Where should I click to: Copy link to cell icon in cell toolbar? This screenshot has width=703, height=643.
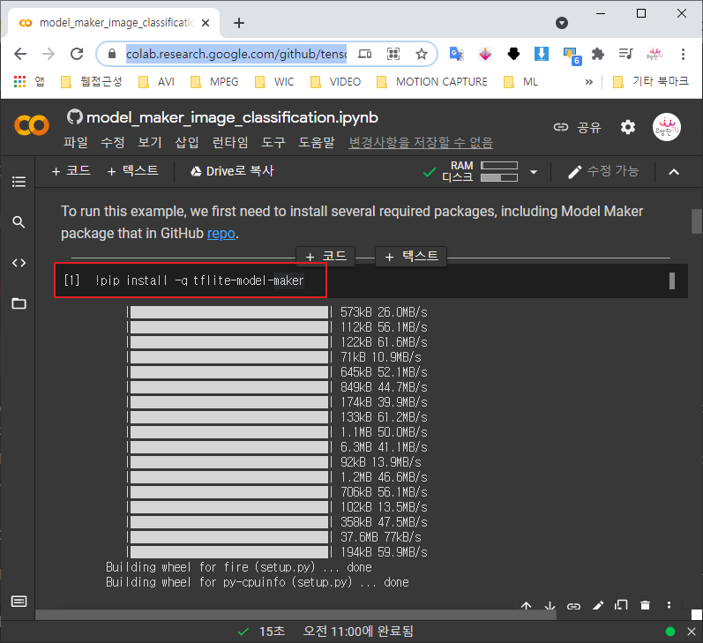point(573,606)
